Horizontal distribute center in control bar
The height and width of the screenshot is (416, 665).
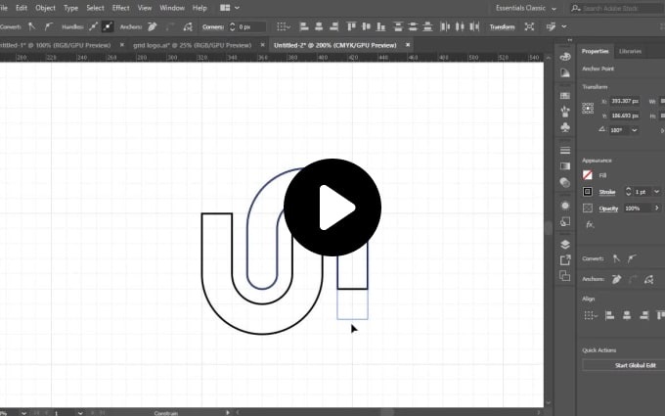(x=460, y=26)
